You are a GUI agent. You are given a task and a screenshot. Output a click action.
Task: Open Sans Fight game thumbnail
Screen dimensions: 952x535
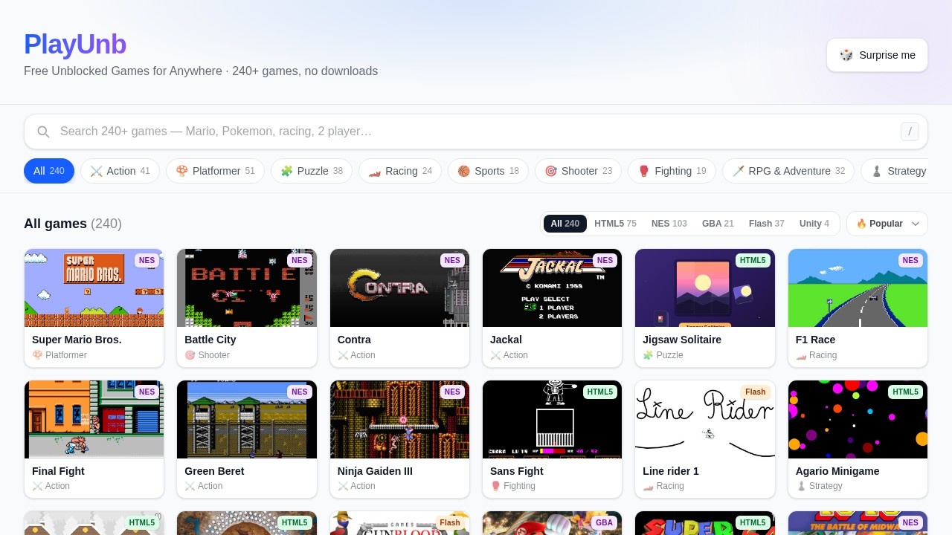(552, 420)
